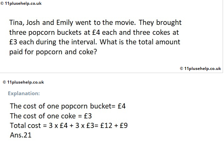
Task: Click the Explanation heading
Action: [24, 93]
